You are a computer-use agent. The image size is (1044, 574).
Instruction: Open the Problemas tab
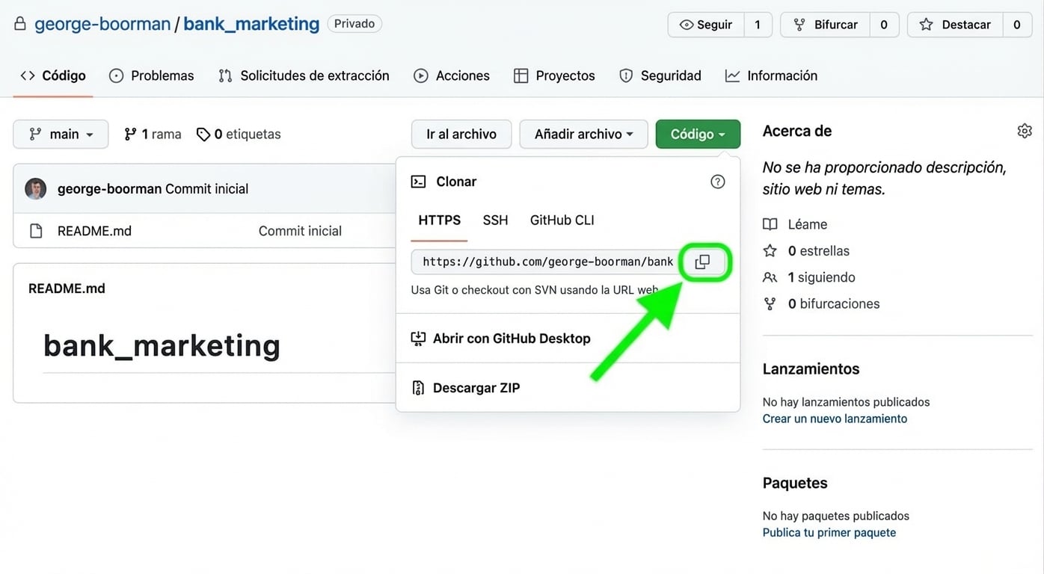click(x=152, y=75)
